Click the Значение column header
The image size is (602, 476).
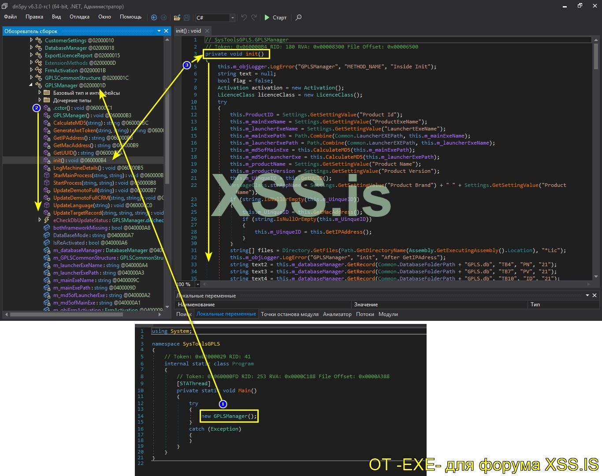pyautogui.click(x=439, y=305)
